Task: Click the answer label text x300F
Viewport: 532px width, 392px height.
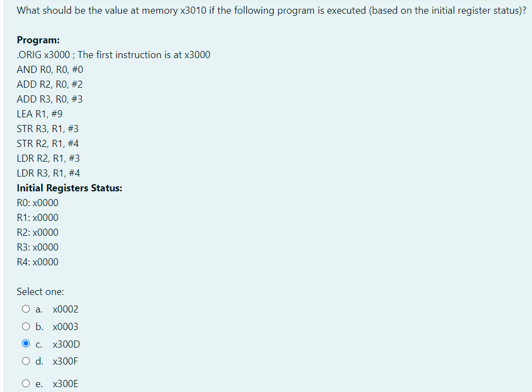Action: [65, 361]
